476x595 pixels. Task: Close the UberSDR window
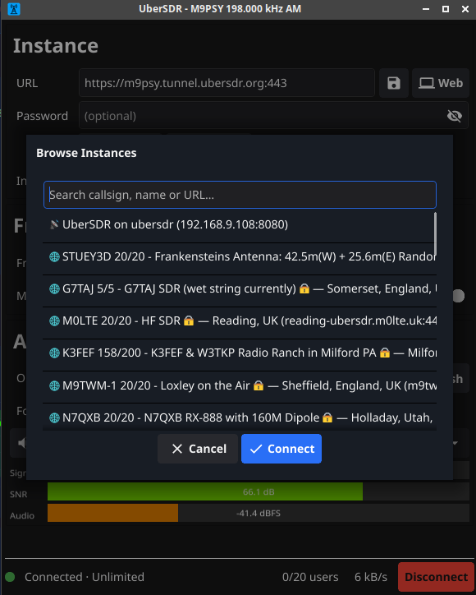[x=465, y=9]
